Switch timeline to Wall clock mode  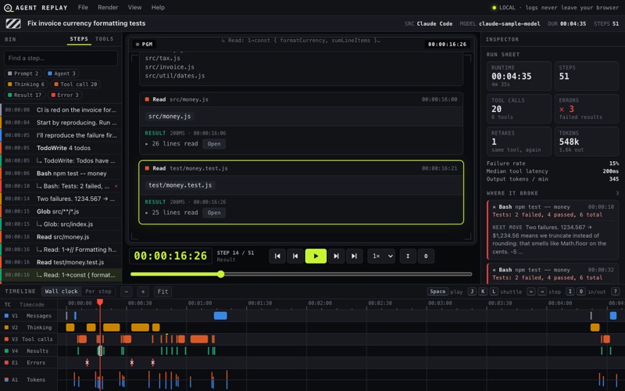tap(61, 292)
